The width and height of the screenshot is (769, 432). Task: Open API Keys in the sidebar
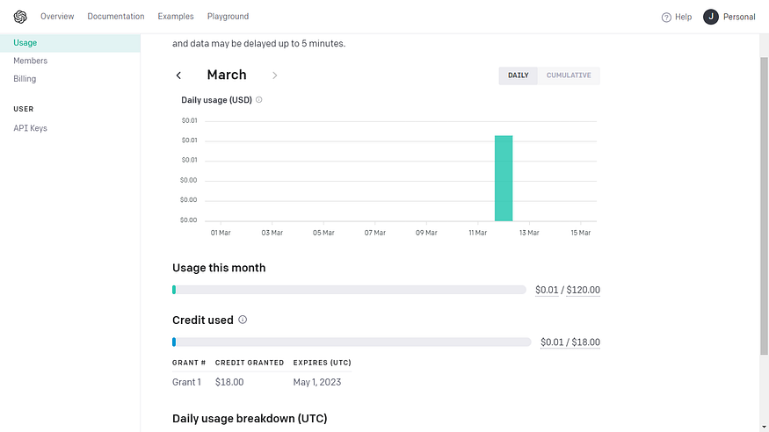[30, 128]
